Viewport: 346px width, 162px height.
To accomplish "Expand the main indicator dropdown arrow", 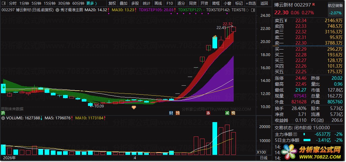I will pyautogui.click(x=57, y=10).
